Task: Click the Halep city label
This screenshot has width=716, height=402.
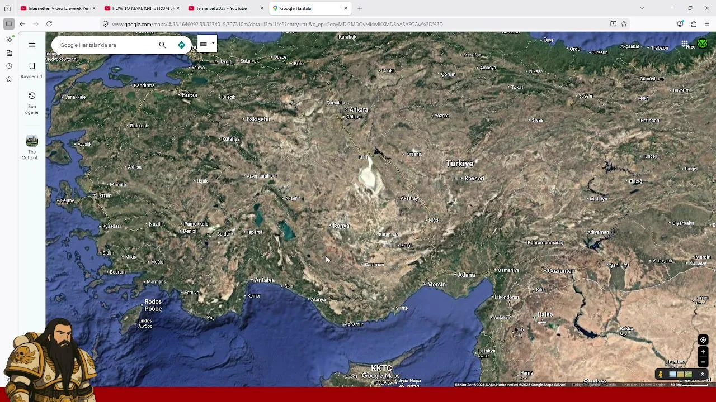Action: (x=545, y=314)
